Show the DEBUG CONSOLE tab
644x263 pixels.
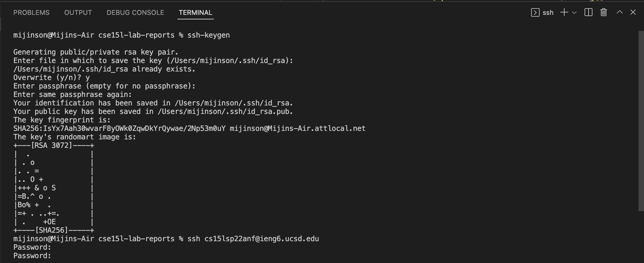[x=135, y=12]
